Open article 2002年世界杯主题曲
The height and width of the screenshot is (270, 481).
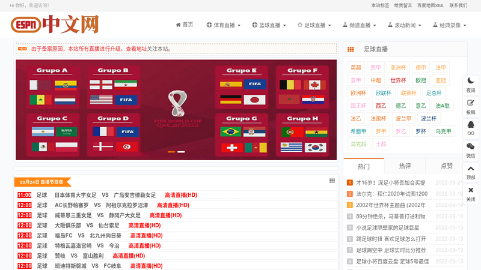(x=391, y=205)
